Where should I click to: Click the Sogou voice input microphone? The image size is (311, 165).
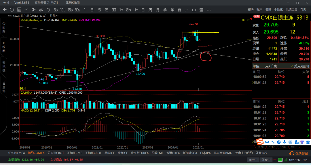pyautogui.click(x=285, y=142)
